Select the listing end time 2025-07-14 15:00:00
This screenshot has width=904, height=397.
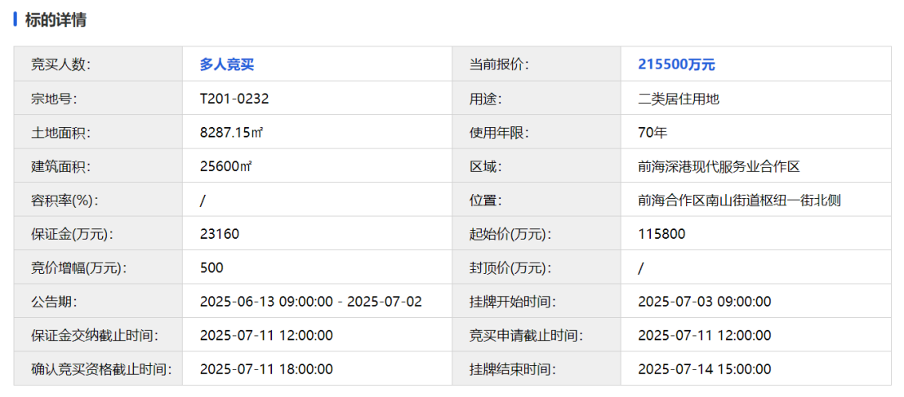point(704,369)
